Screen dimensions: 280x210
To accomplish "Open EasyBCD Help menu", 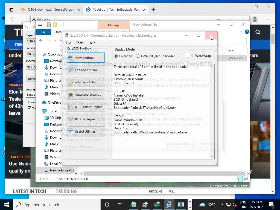I will [x=92, y=43].
